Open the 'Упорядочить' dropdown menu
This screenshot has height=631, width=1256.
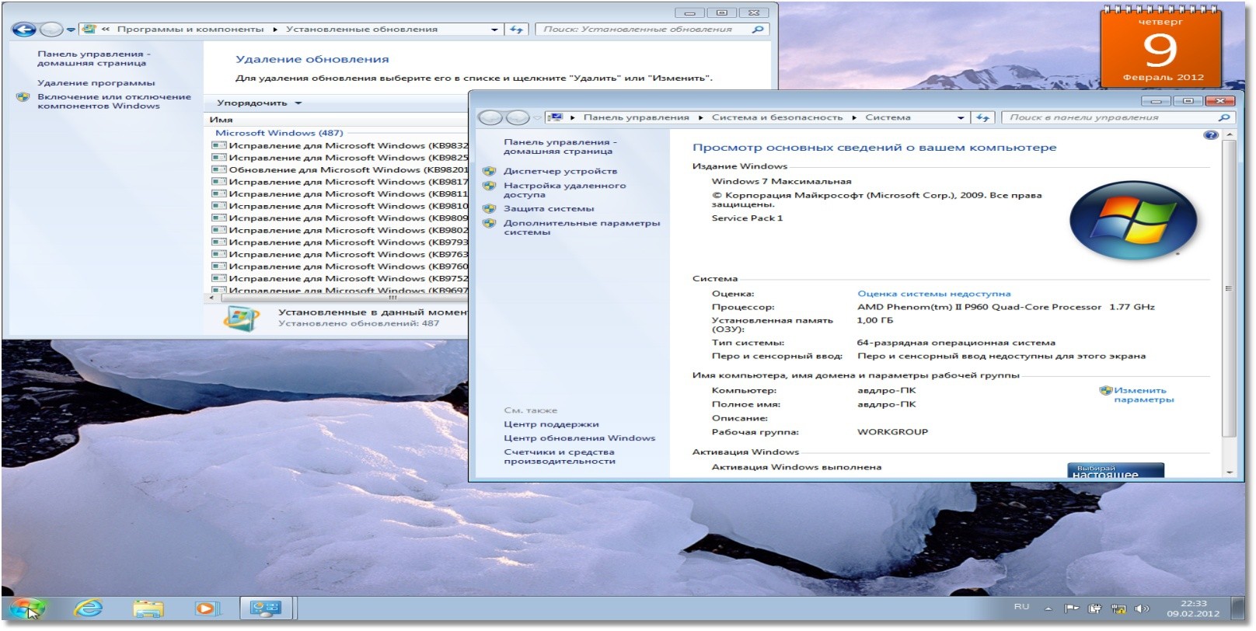coord(259,103)
